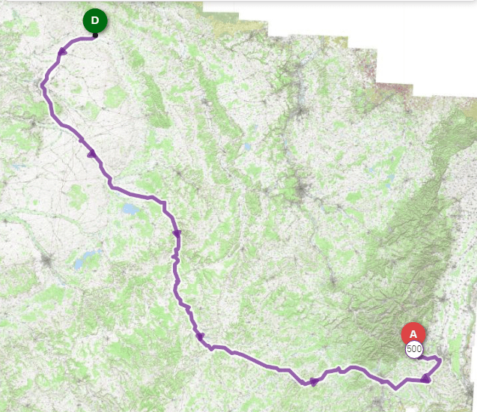Click the dark urban area in the map center-right
The height and width of the screenshot is (412, 477).
point(301,190)
